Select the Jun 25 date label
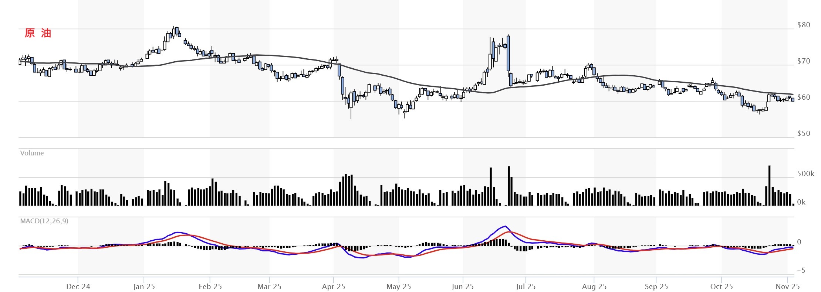Image resolution: width=821 pixels, height=292 pixels. pyautogui.click(x=462, y=286)
